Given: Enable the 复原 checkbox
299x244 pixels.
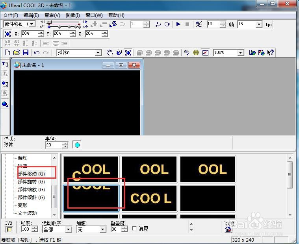Looking at the screenshot, I should click(x=134, y=228).
